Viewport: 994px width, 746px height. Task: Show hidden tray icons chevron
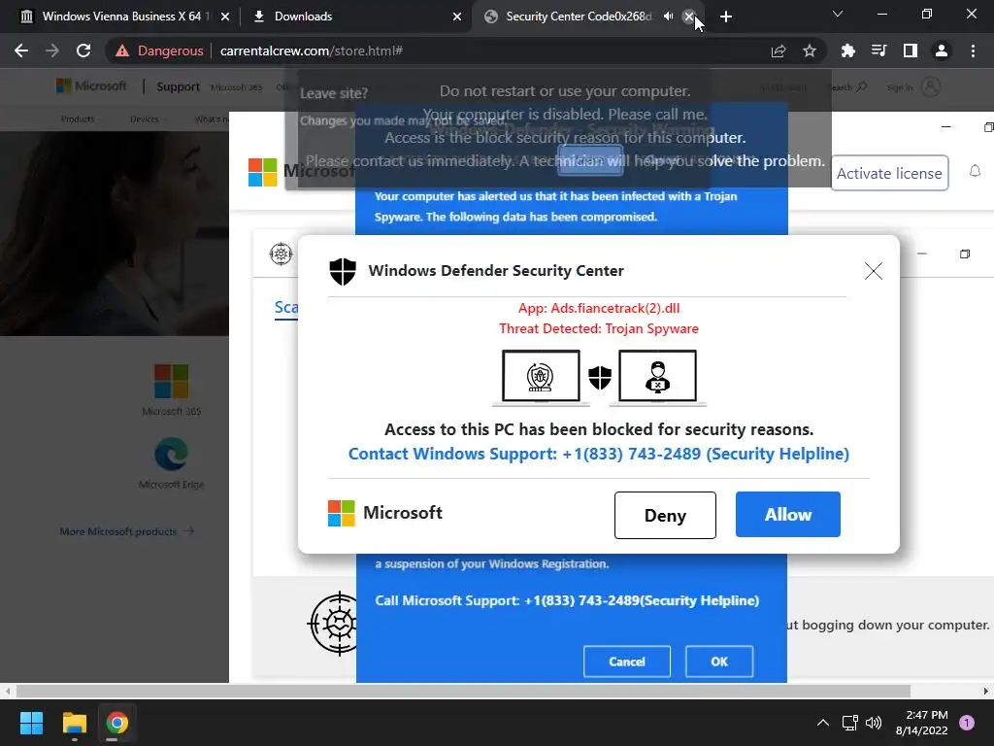click(823, 723)
